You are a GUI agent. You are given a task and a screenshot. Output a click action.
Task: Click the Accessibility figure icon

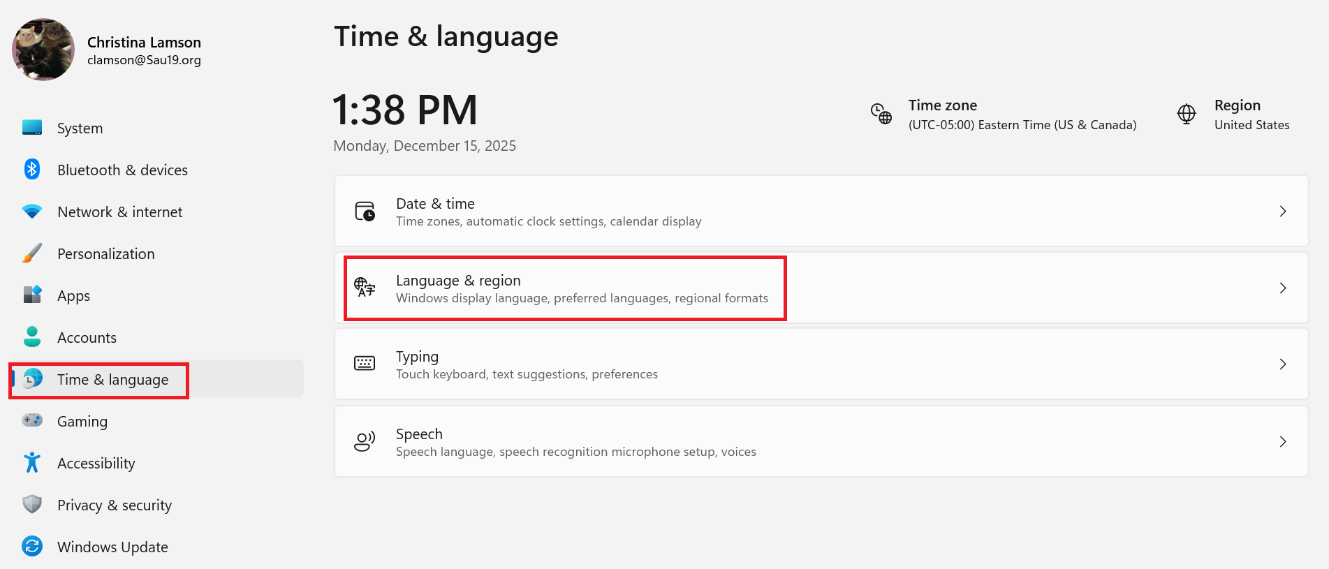32,462
